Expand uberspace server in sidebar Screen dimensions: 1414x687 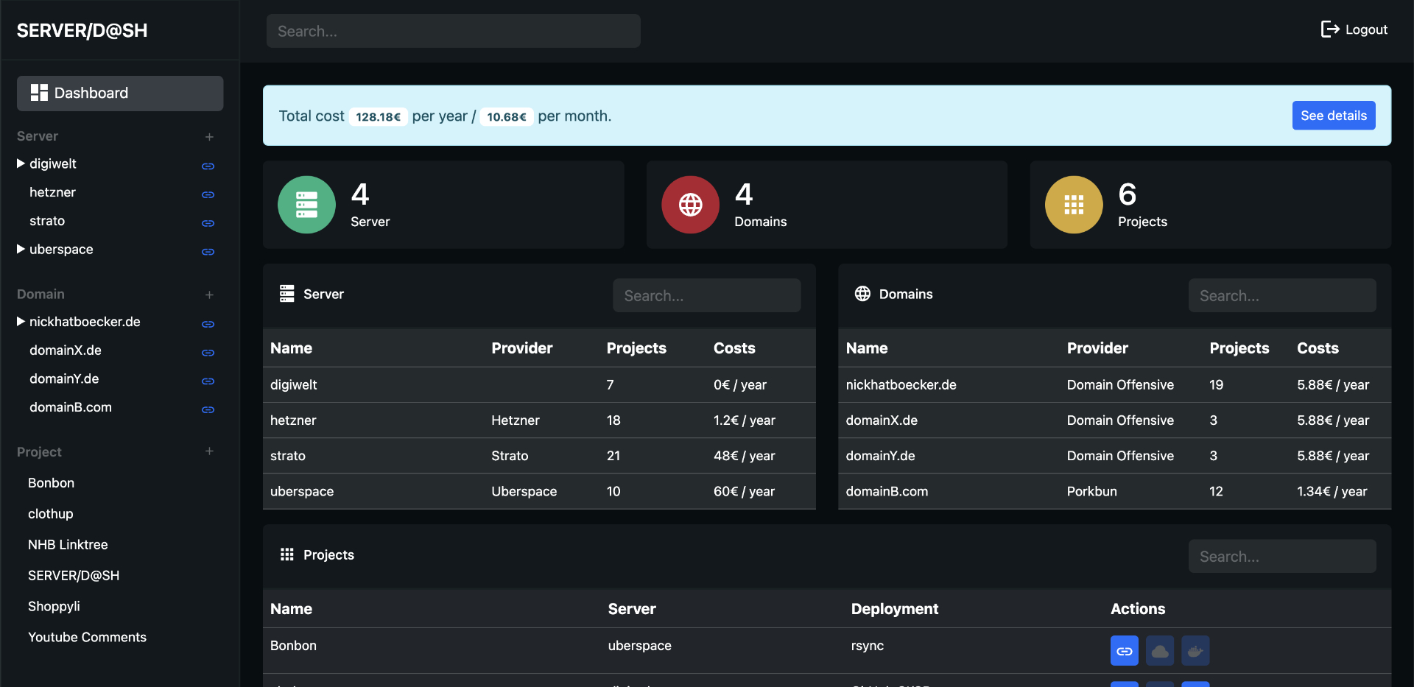(x=21, y=250)
